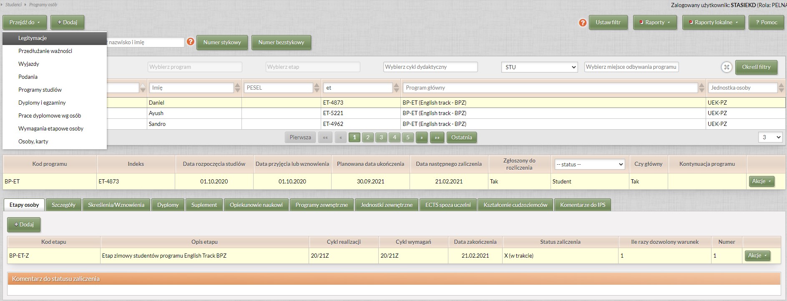Image resolution: width=787 pixels, height=301 pixels.
Task: Select Osoby, karty menu entry
Action: [55, 141]
